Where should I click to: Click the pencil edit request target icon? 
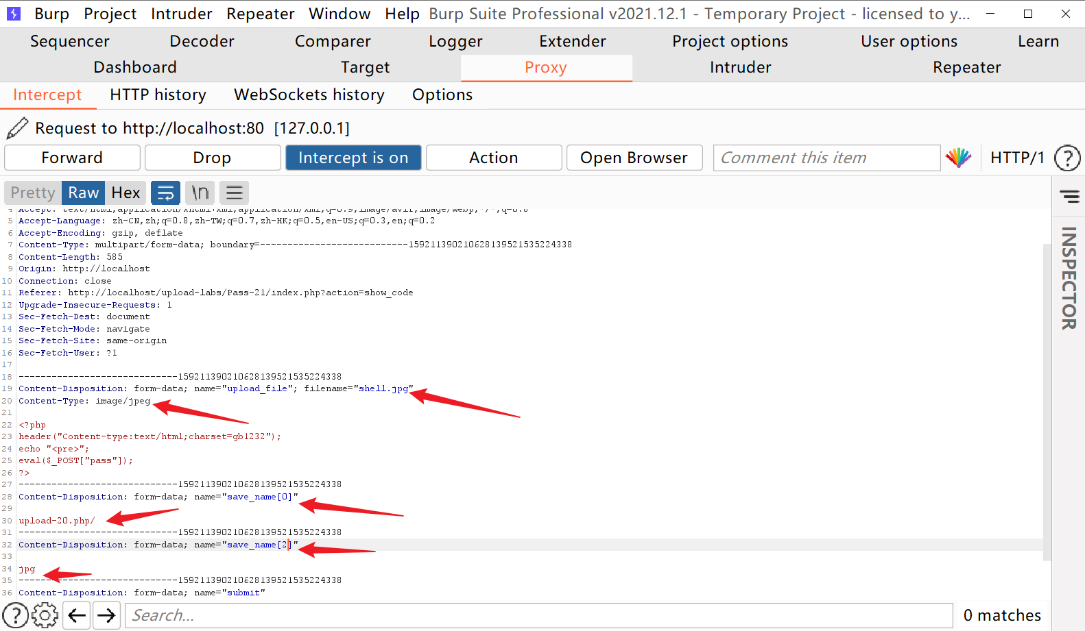pyautogui.click(x=17, y=128)
